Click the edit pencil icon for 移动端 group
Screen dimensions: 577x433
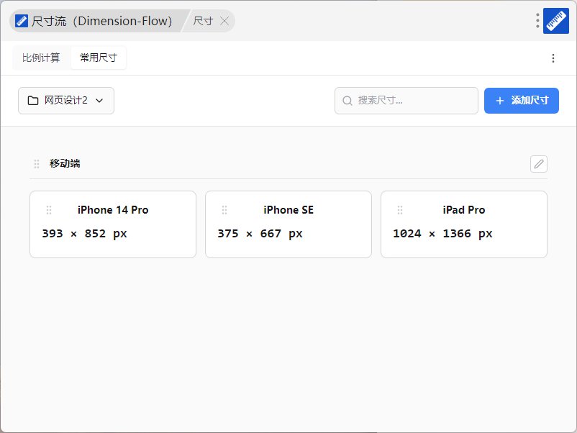(x=538, y=164)
